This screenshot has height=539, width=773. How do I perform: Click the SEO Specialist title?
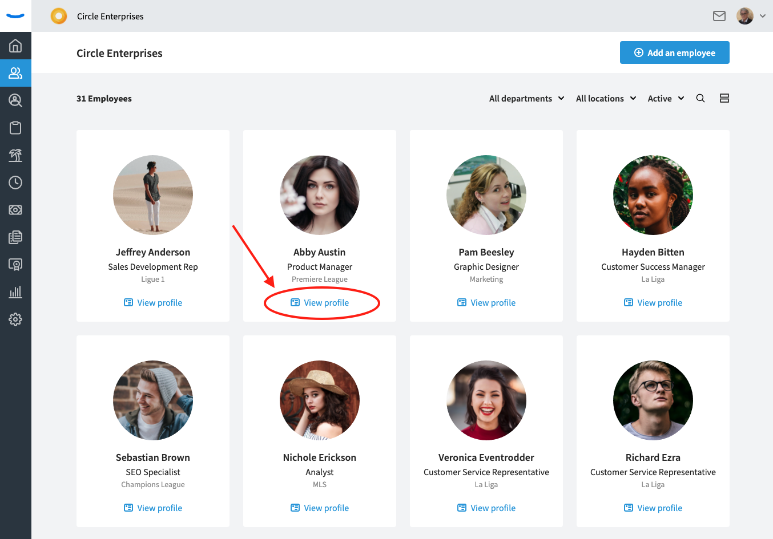tap(153, 472)
